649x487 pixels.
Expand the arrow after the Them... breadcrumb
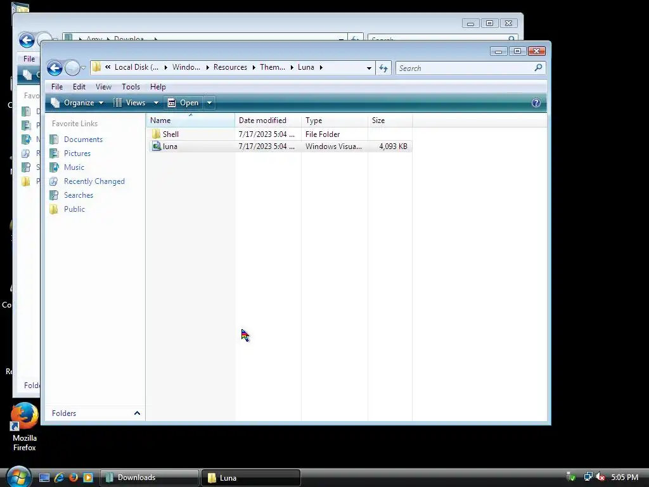click(x=292, y=67)
